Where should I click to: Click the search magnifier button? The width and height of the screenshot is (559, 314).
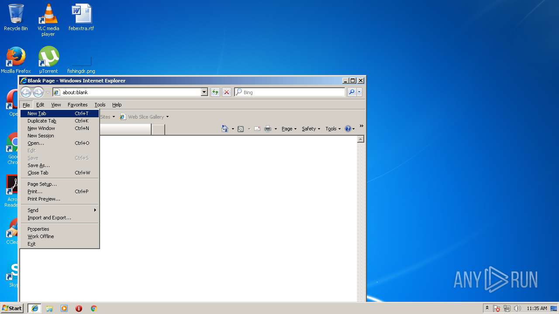tap(352, 92)
